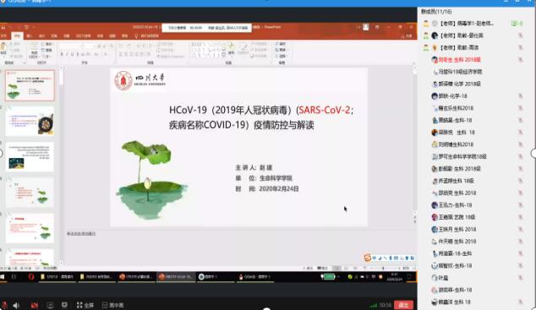
Task: Expand the 群成员 member list header
Action: (436, 12)
